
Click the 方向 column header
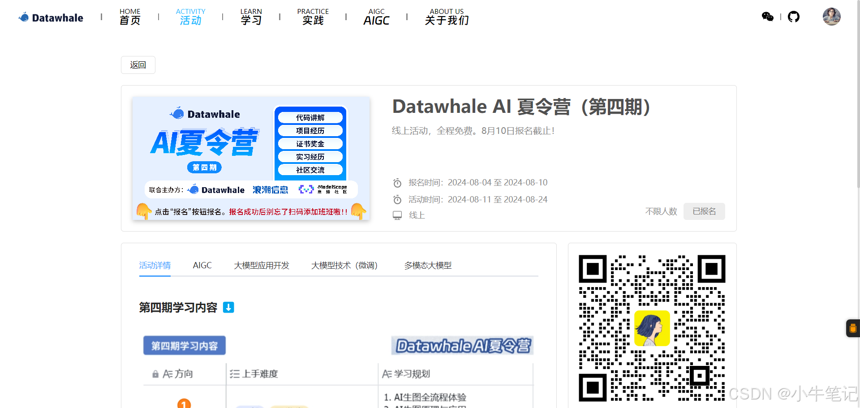(184, 374)
